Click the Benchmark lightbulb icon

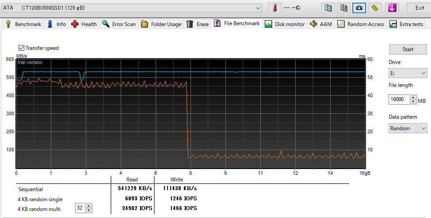(8, 24)
